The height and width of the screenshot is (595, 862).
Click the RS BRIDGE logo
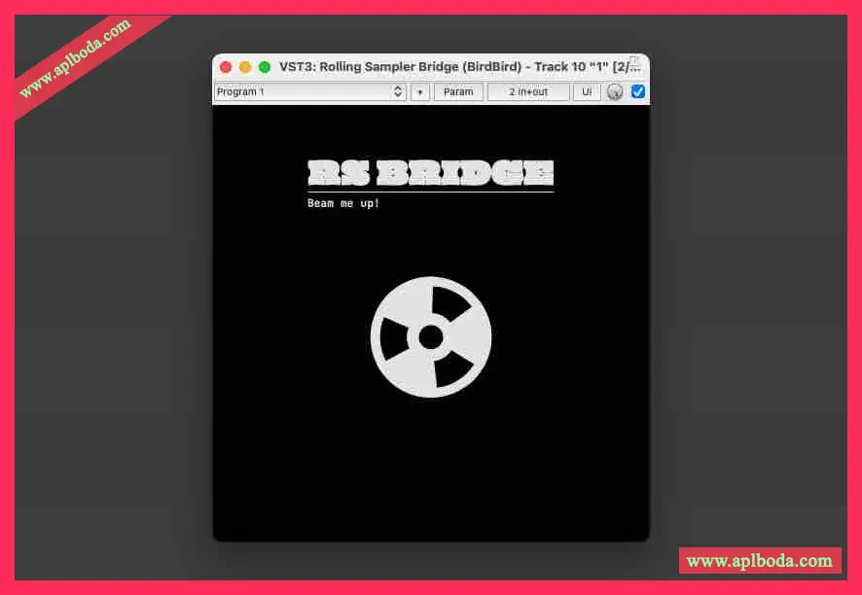pos(430,173)
